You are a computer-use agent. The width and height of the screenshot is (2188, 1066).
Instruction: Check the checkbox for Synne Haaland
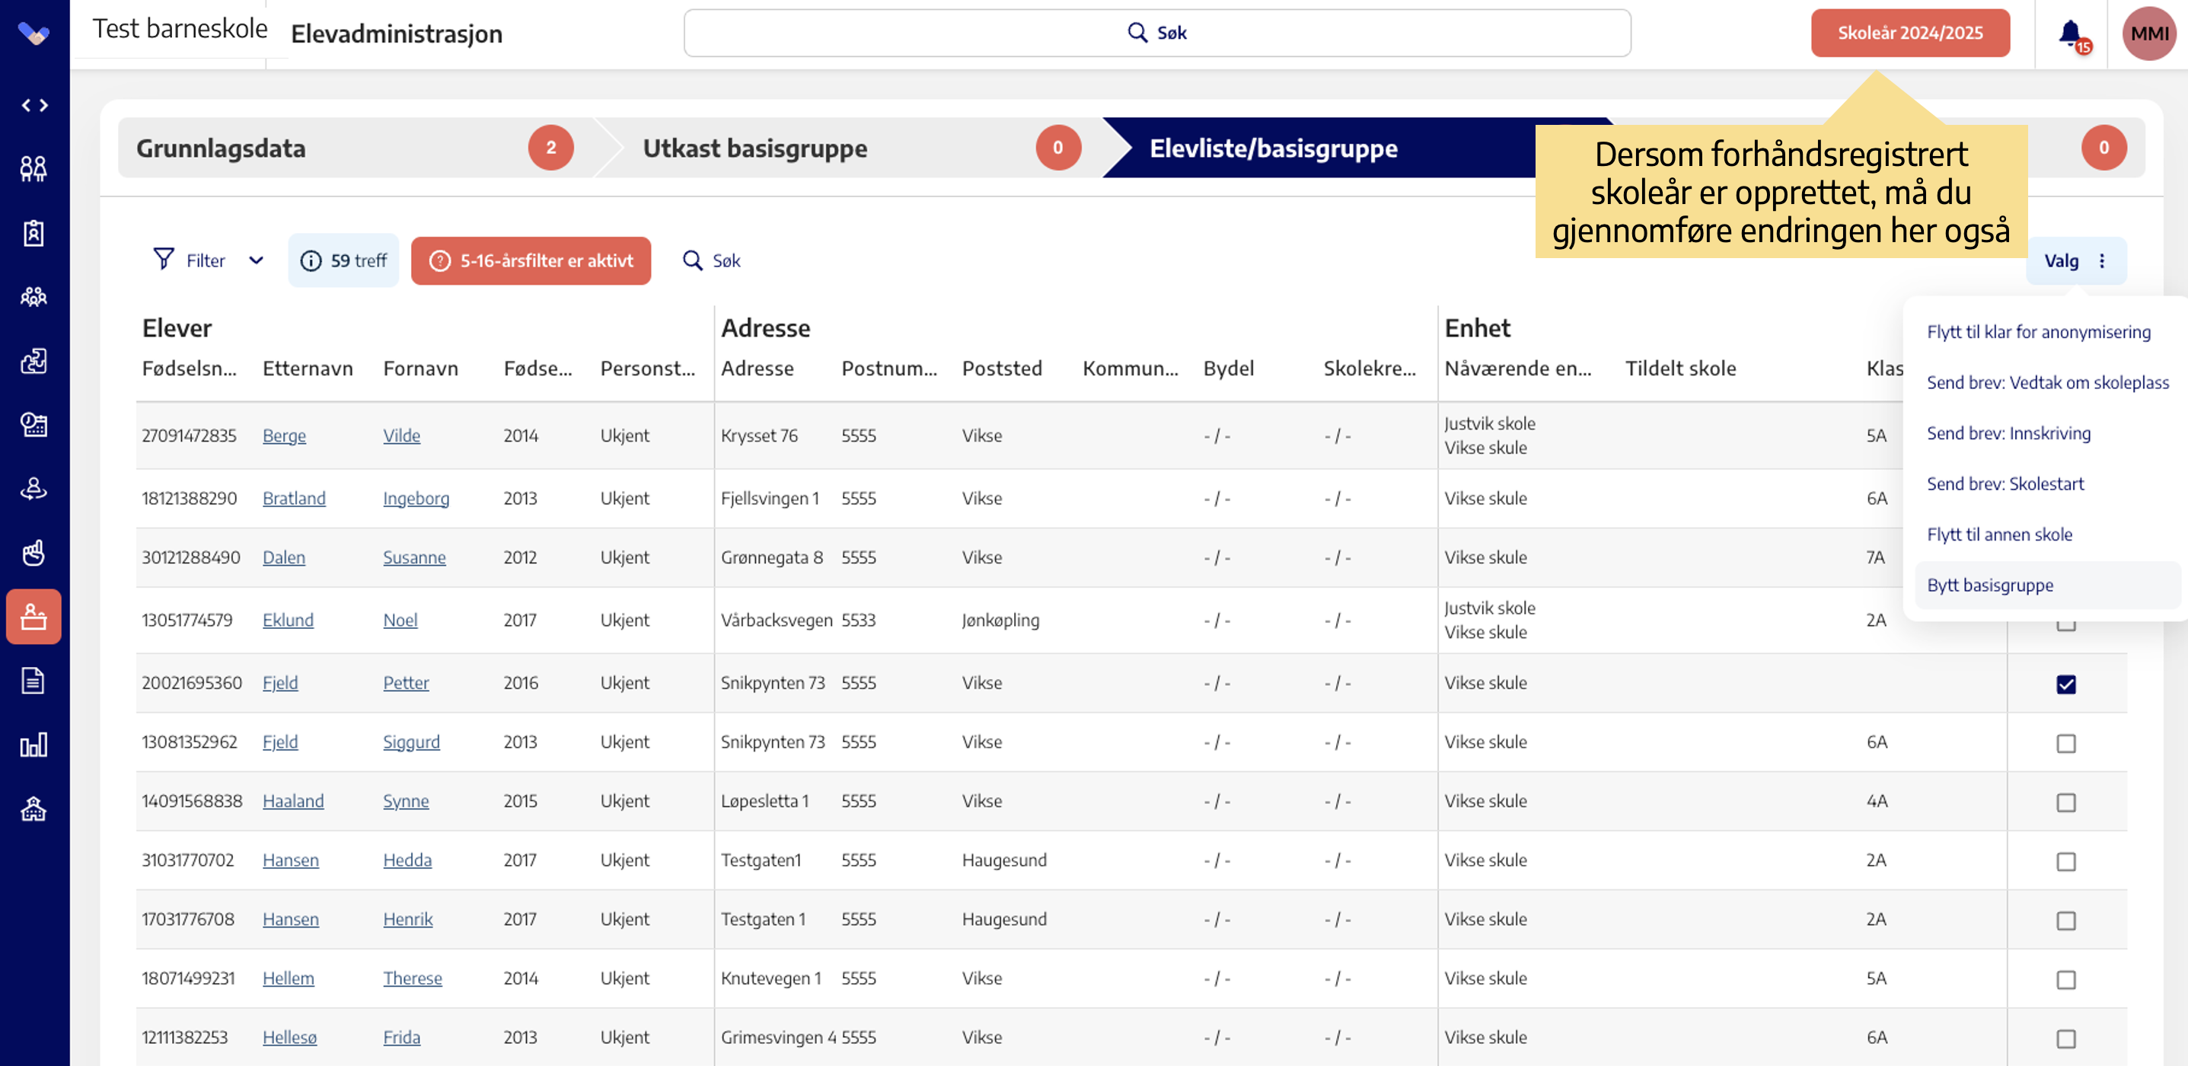[x=2065, y=803]
